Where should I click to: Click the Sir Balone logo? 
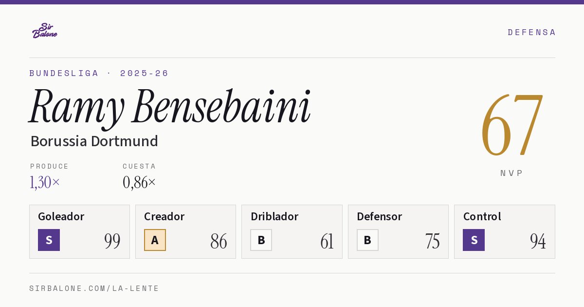(45, 31)
